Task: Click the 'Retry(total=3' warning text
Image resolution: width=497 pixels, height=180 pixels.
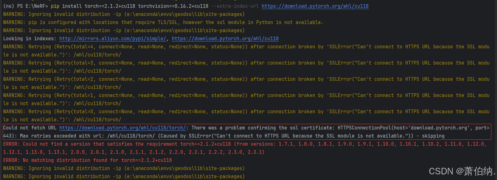Action: pos(75,63)
